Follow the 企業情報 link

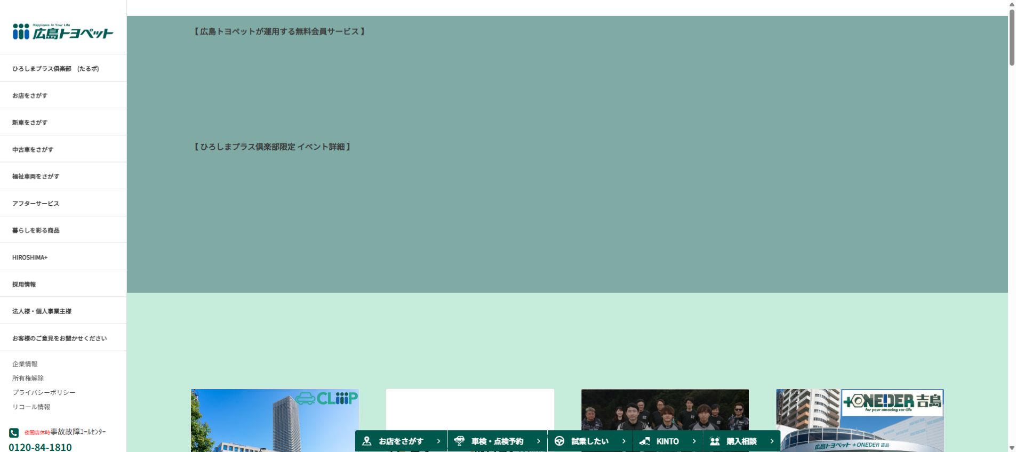click(25, 364)
